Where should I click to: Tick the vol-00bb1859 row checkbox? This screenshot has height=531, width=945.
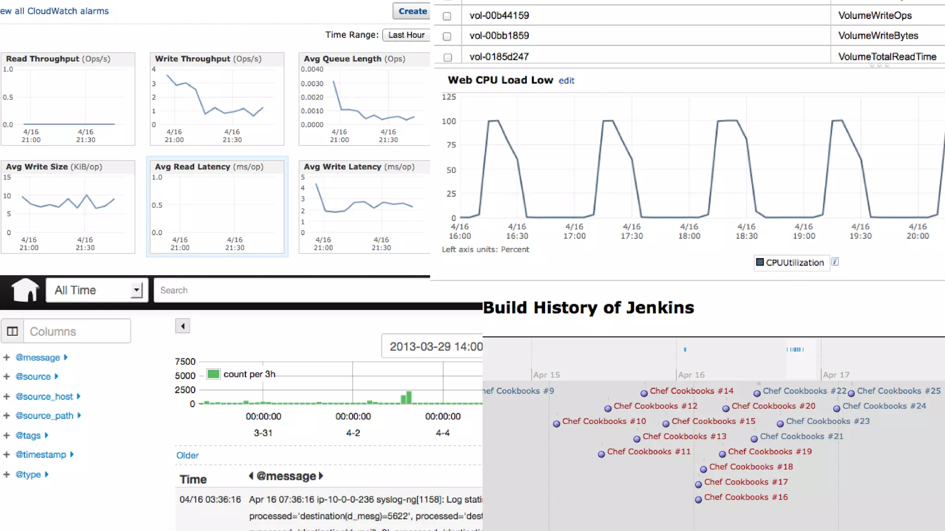pyautogui.click(x=447, y=36)
